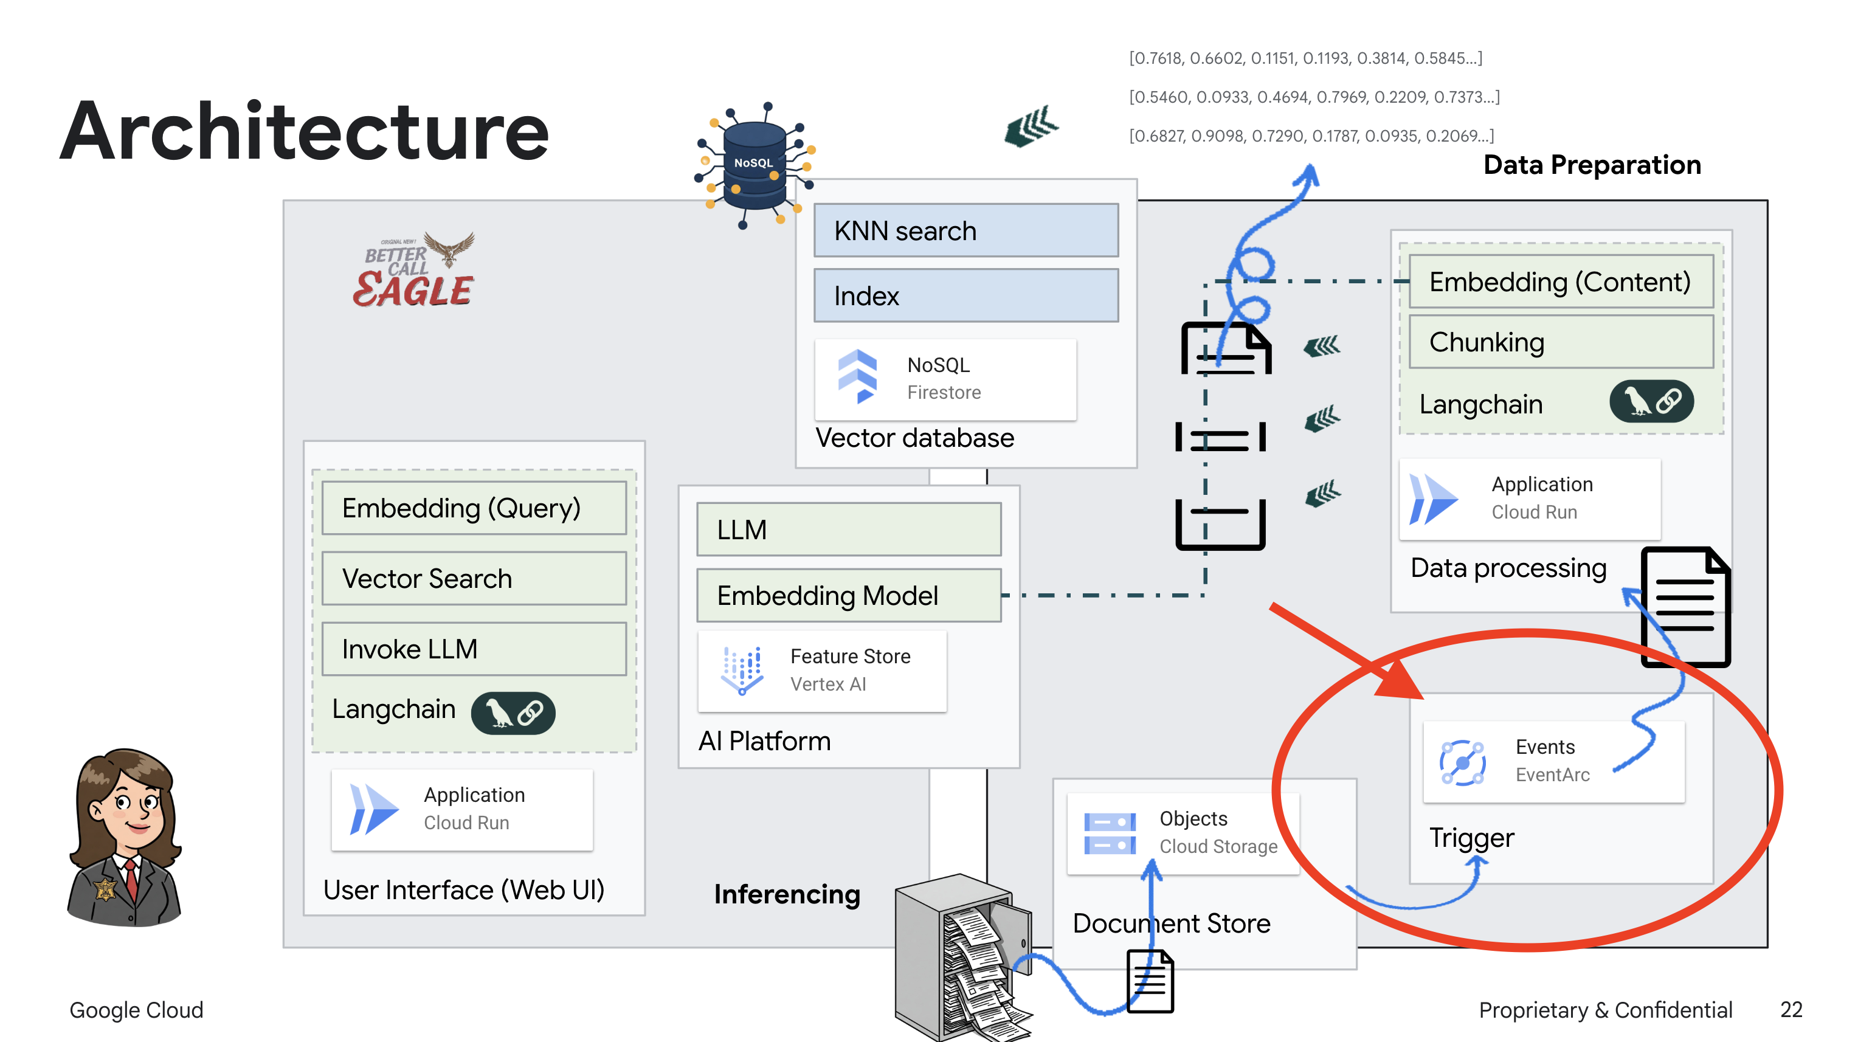The width and height of the screenshot is (1858, 1042).
Task: Click the Vertex AI Feature Store icon
Action: pos(742,670)
